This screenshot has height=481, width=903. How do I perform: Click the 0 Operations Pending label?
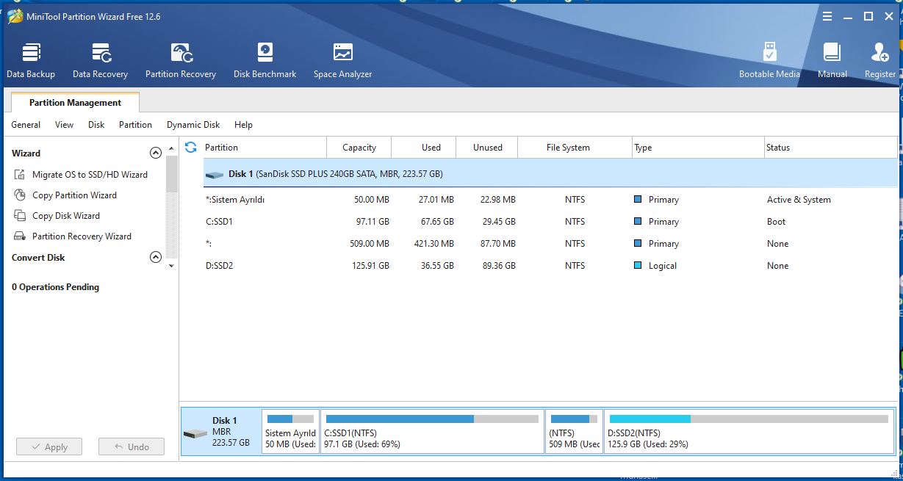(55, 287)
